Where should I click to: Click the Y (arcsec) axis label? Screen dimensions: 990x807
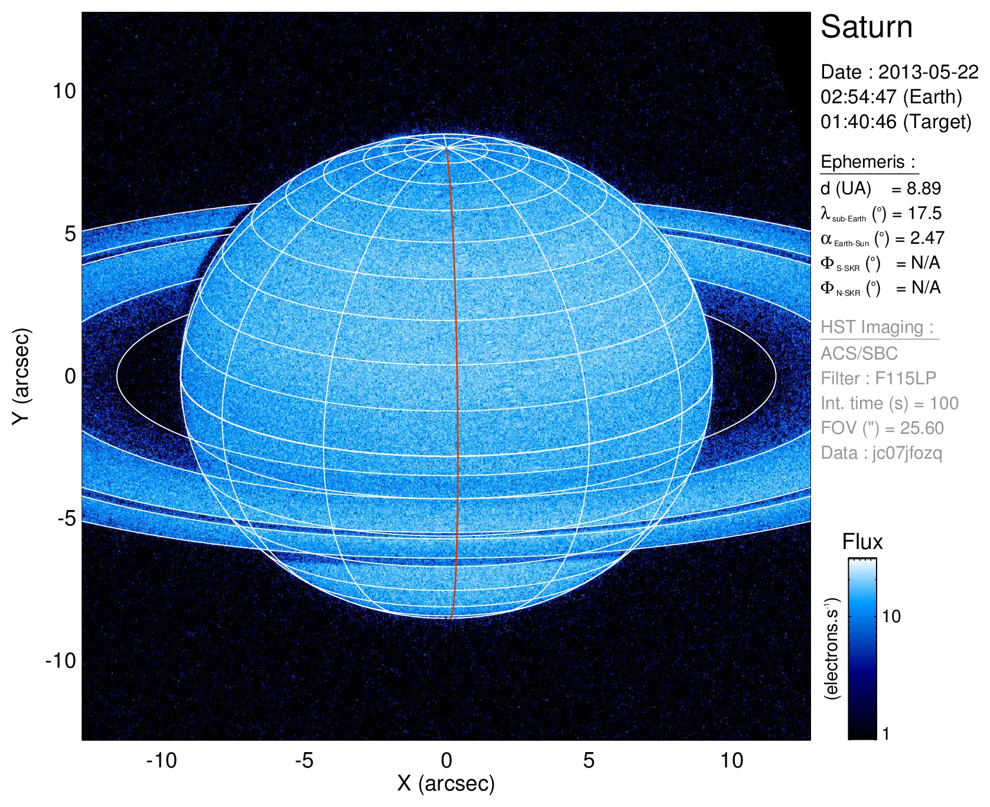21,376
